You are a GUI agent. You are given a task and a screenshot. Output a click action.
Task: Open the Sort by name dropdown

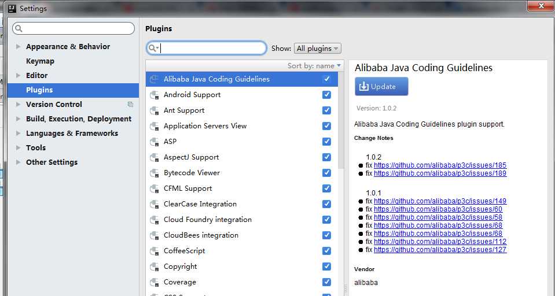314,66
